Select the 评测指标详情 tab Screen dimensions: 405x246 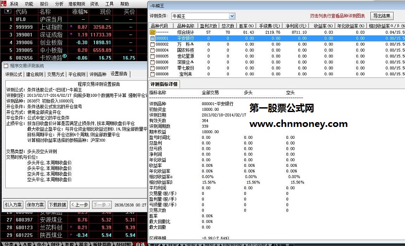click(164, 84)
